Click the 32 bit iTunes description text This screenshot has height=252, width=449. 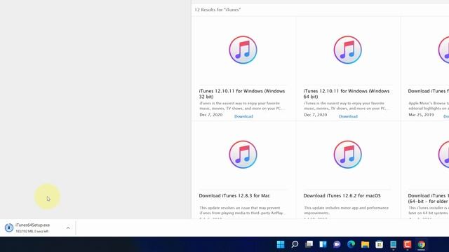point(242,106)
